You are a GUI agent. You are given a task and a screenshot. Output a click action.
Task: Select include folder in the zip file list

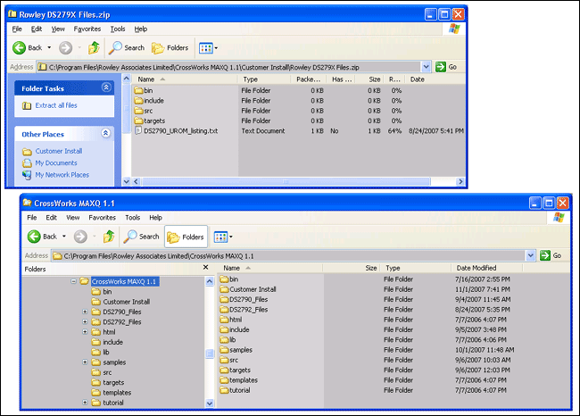pos(149,100)
